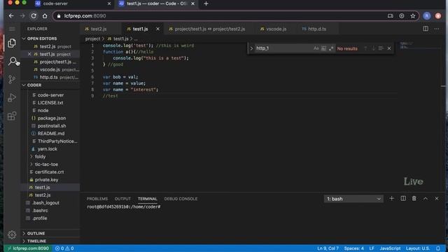448x252 pixels.
Task: Toggle find in selection
Action: pos(381,48)
